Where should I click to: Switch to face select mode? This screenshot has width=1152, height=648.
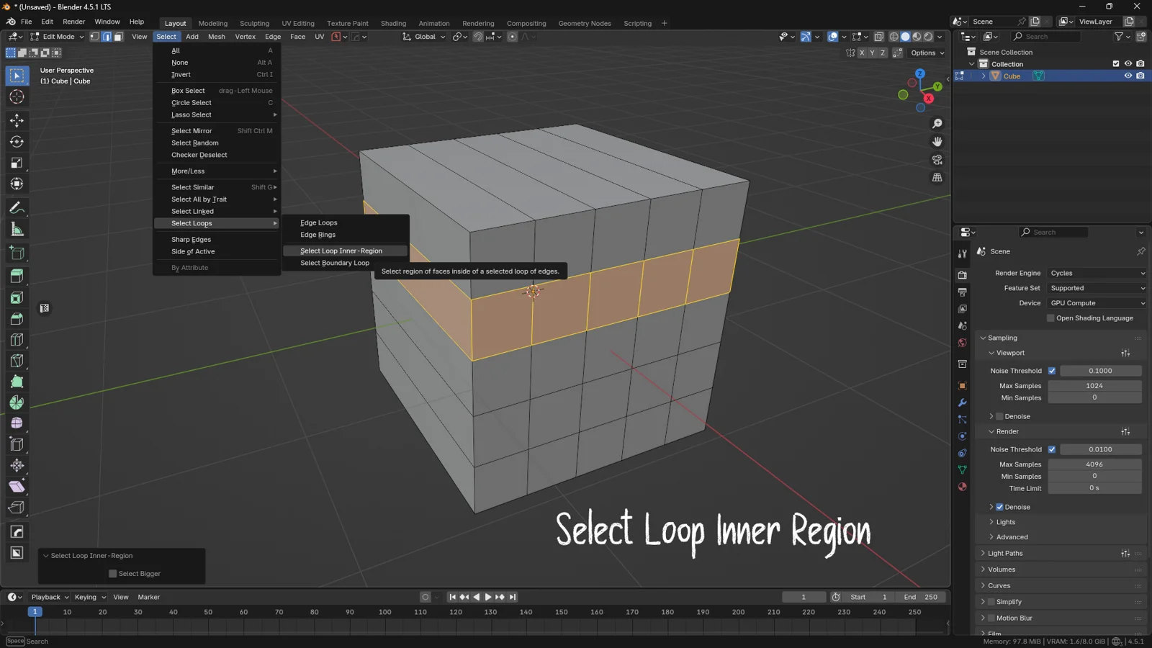[x=119, y=37]
